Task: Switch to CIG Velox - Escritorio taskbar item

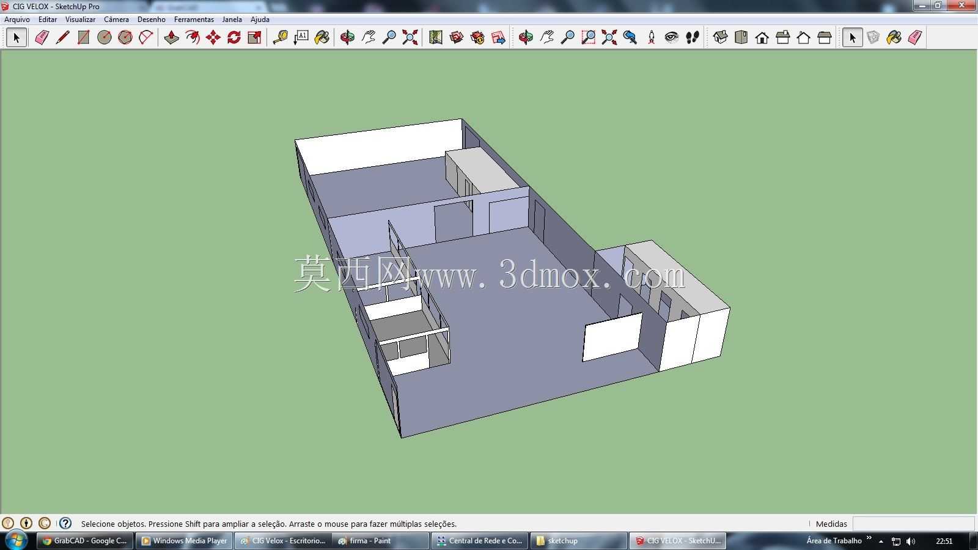Action: 283,541
